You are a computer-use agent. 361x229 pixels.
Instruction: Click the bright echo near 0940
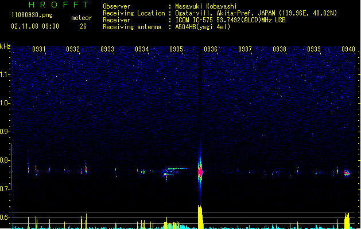tap(347, 173)
